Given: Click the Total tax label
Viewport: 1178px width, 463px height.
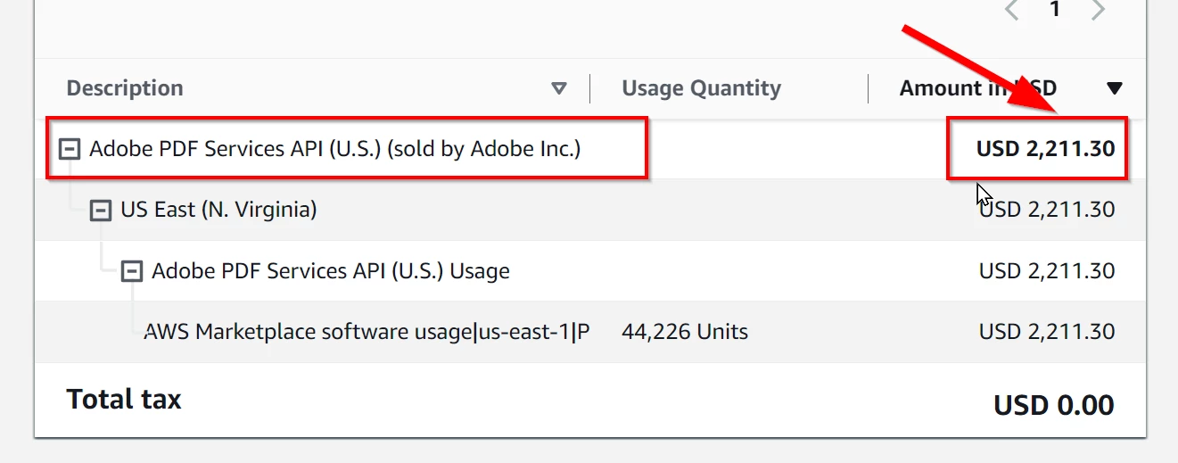Looking at the screenshot, I should [x=124, y=399].
